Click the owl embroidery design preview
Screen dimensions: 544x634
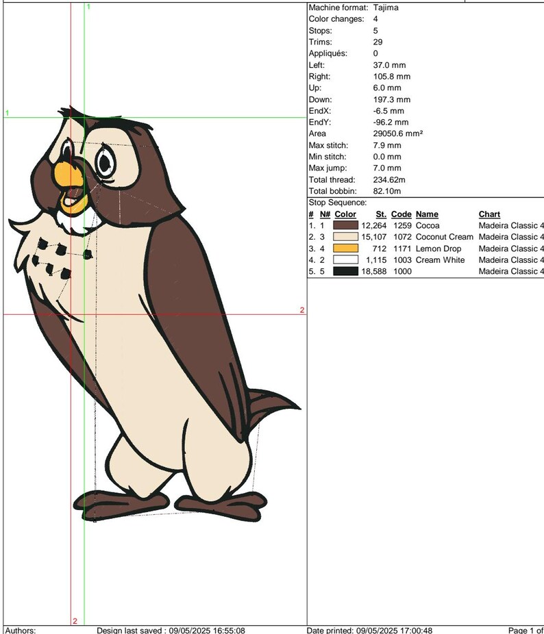pyautogui.click(x=153, y=314)
